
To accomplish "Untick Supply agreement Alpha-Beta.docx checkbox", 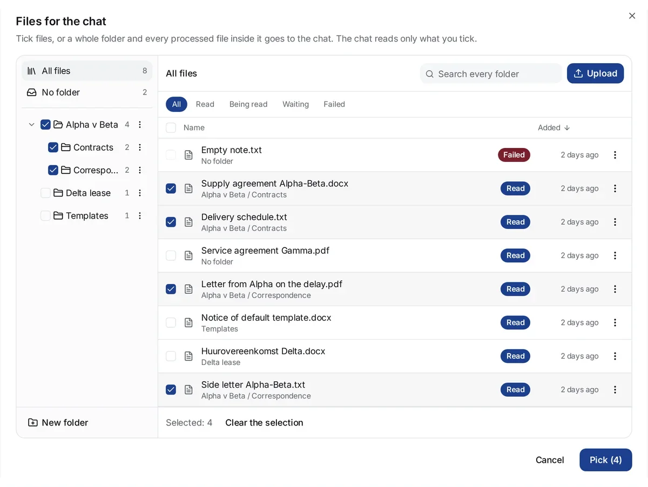I will [171, 188].
